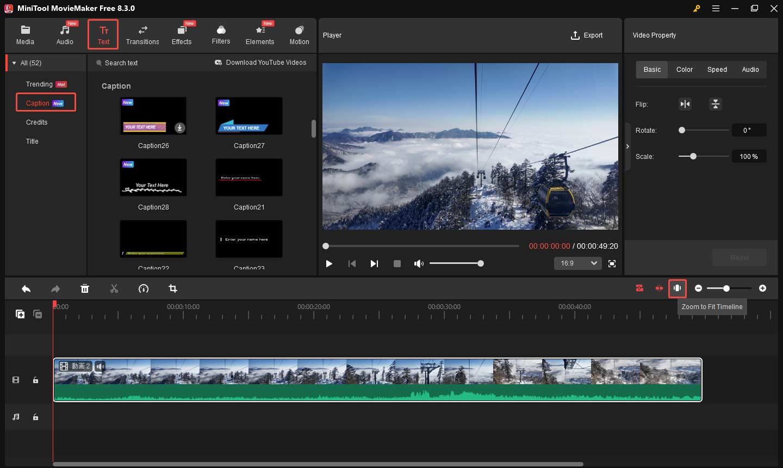Click the red split marker icon

coord(659,288)
